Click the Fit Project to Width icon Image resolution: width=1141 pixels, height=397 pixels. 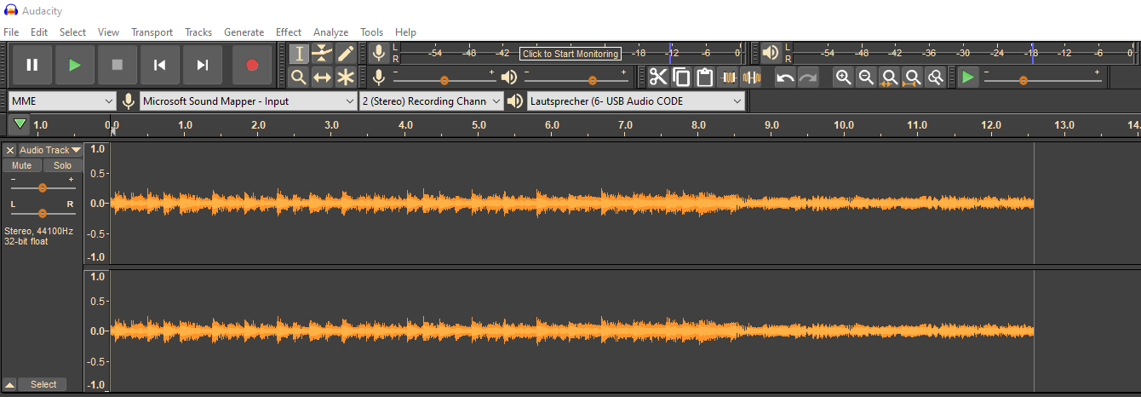pyautogui.click(x=912, y=78)
